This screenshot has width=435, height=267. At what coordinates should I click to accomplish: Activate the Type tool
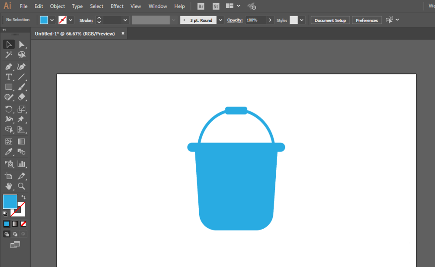pos(9,77)
